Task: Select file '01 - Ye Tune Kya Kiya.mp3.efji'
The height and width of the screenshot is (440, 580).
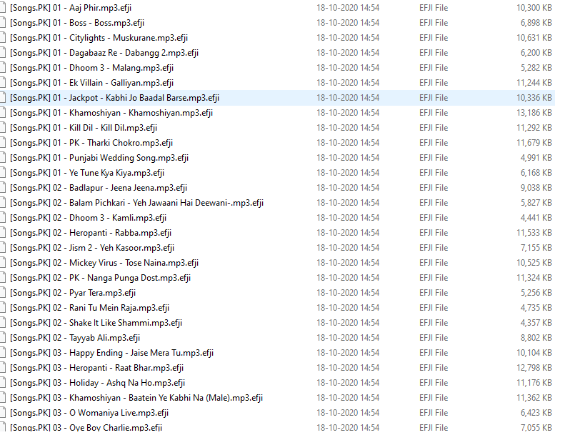Action: pyautogui.click(x=87, y=173)
